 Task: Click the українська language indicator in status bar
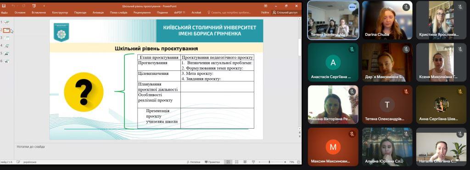tap(30, 162)
